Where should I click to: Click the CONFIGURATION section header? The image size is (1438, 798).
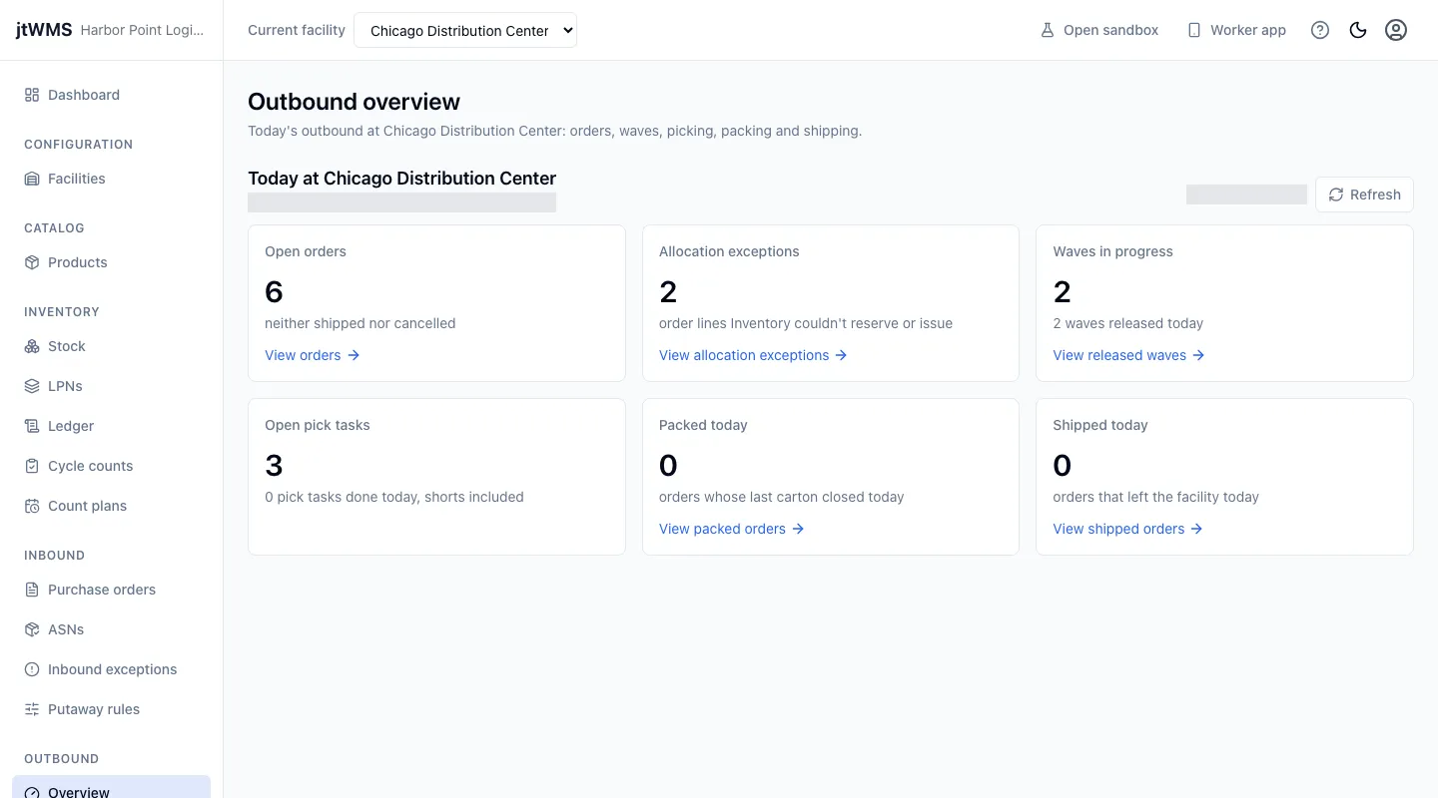coord(79,145)
